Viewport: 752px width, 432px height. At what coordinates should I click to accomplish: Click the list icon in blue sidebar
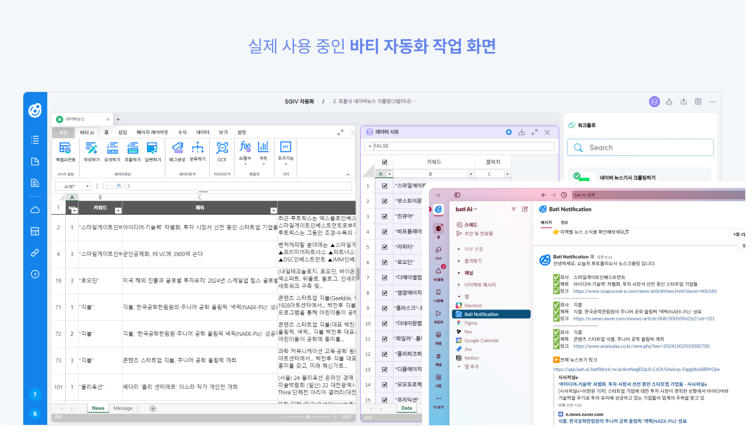(x=35, y=140)
